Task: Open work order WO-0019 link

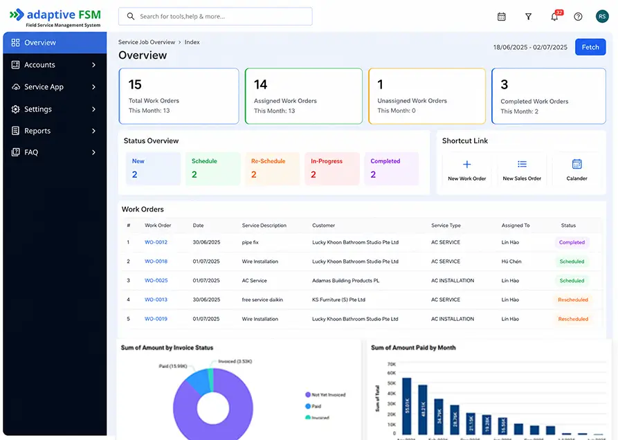Action: point(156,319)
